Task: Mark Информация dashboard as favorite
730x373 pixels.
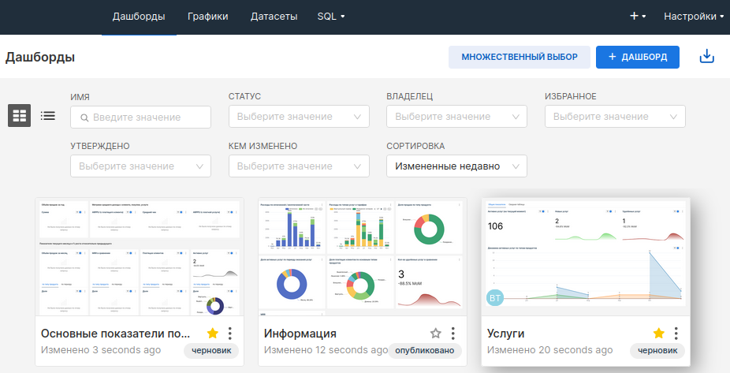Action: [435, 334]
